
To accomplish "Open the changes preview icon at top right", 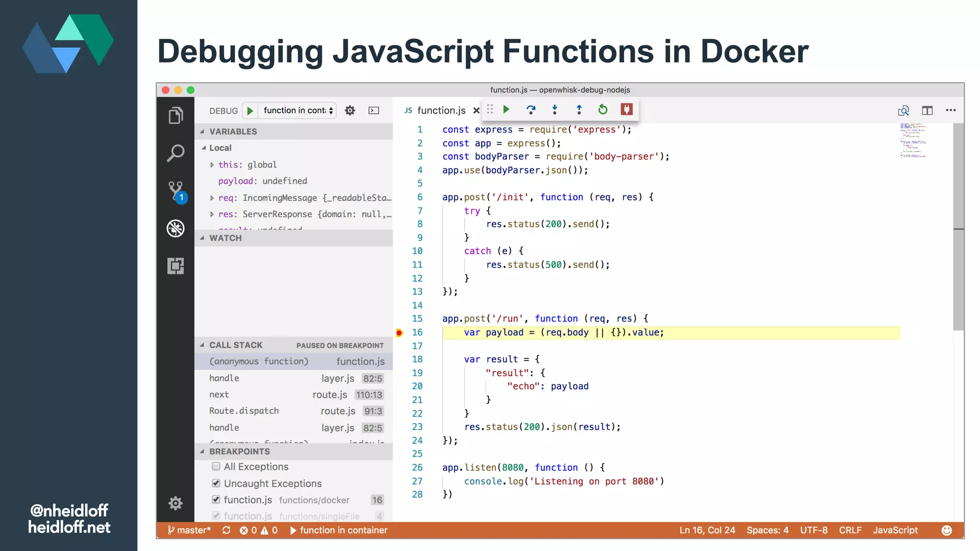I will tap(903, 110).
